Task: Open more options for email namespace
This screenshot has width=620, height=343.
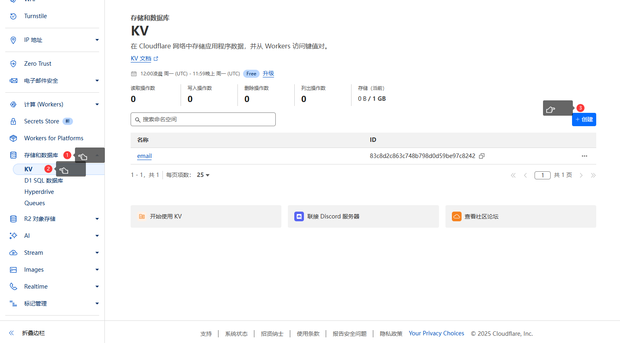Action: click(x=585, y=156)
